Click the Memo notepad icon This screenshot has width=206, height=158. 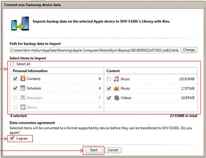click(23, 107)
